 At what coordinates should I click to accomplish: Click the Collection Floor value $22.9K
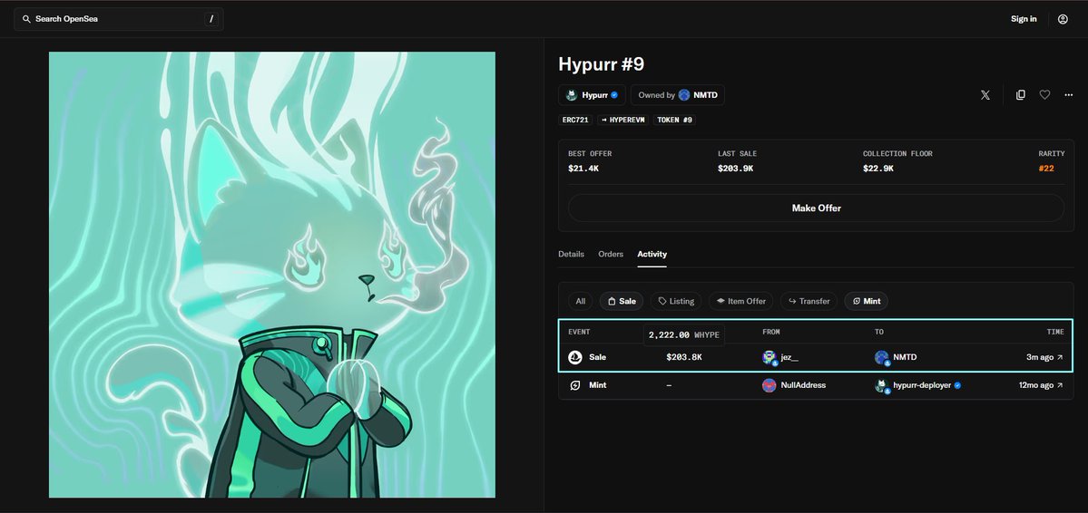click(877, 169)
